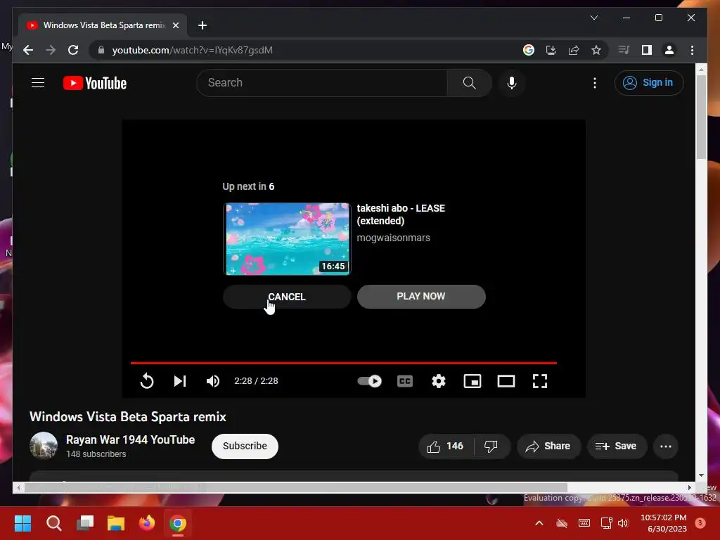Like the video

(445, 446)
